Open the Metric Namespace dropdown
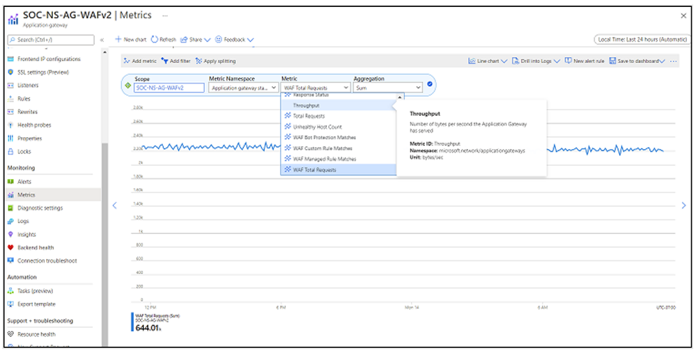 [x=244, y=88]
